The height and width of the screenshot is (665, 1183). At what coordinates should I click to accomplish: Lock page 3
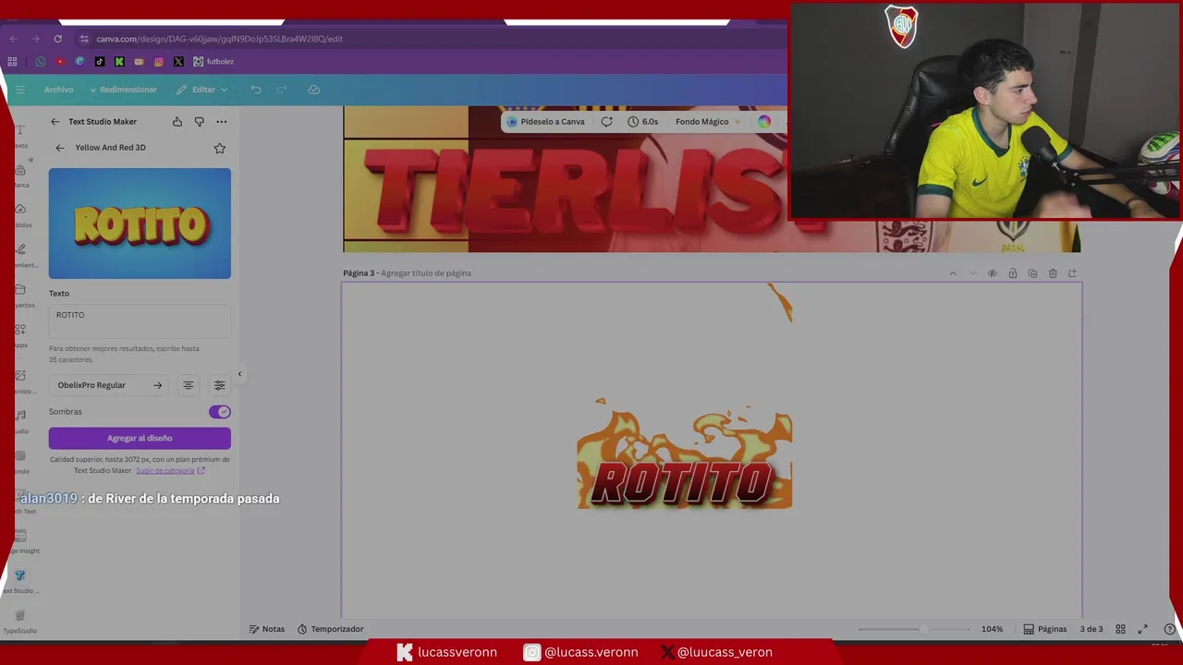[1013, 273]
